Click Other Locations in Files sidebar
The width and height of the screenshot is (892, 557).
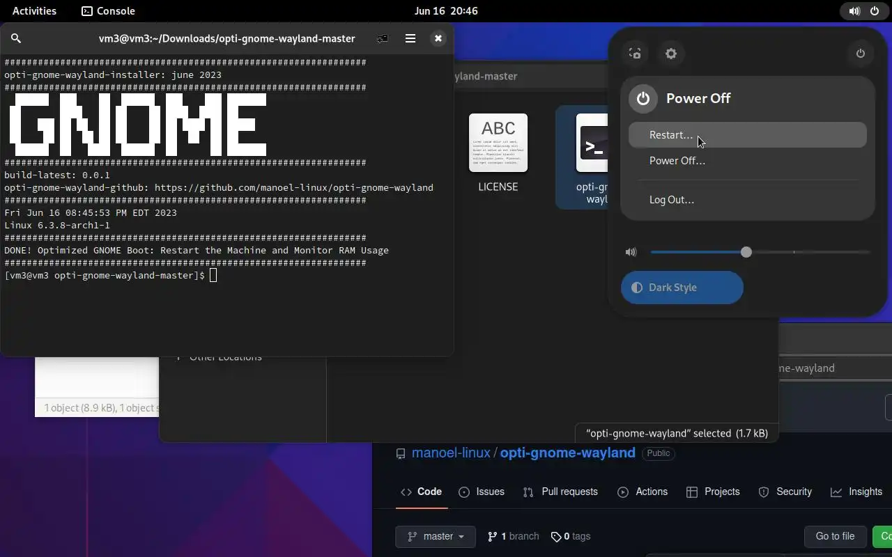pyautogui.click(x=226, y=357)
